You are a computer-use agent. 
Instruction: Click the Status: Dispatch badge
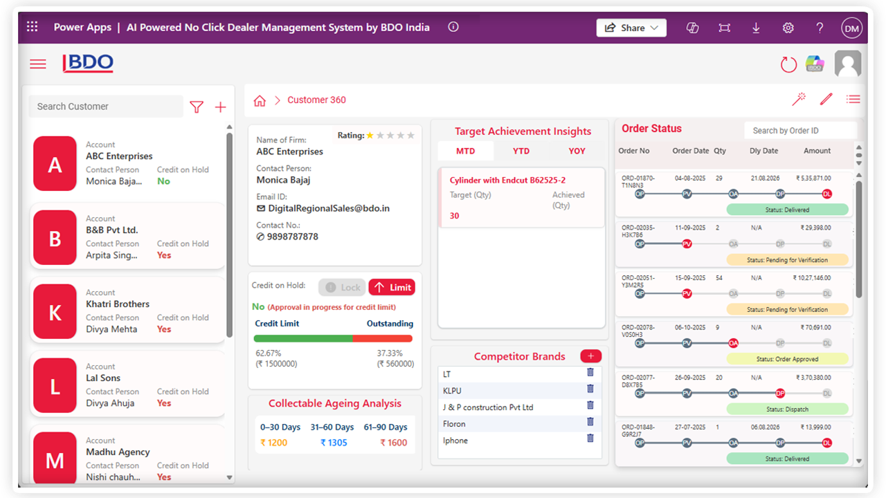click(x=788, y=409)
